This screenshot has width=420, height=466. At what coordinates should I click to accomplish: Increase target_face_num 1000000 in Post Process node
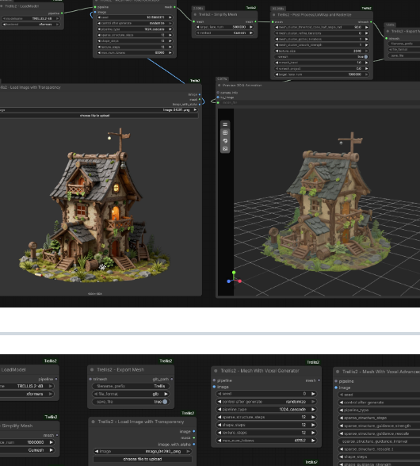pyautogui.click(x=366, y=74)
